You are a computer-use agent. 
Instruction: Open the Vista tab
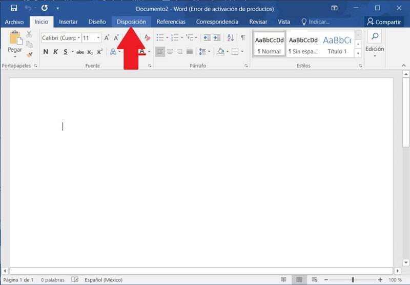point(284,22)
